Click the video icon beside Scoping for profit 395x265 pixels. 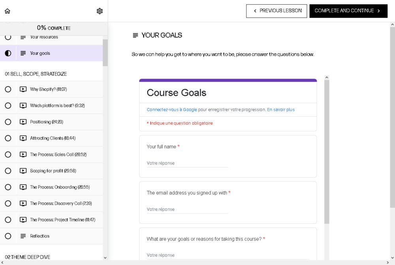coord(23,171)
